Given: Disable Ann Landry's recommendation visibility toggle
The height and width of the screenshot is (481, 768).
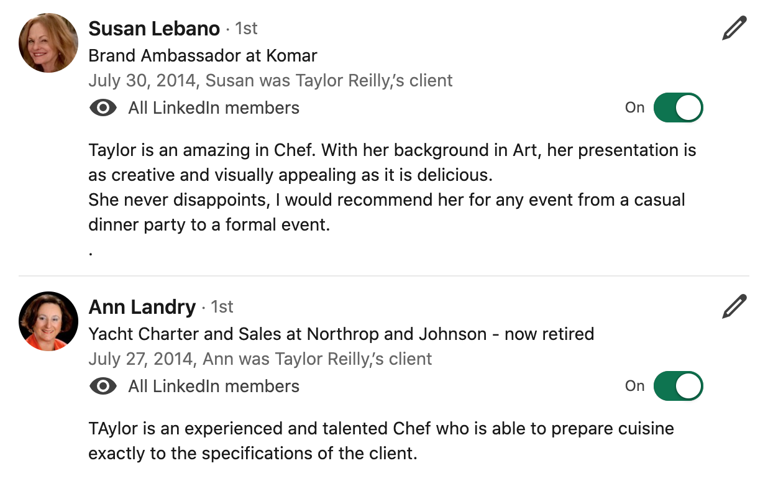Looking at the screenshot, I should 678,386.
